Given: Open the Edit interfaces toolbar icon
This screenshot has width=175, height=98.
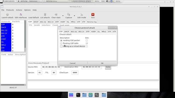Looking at the screenshot, I should click(21, 14).
